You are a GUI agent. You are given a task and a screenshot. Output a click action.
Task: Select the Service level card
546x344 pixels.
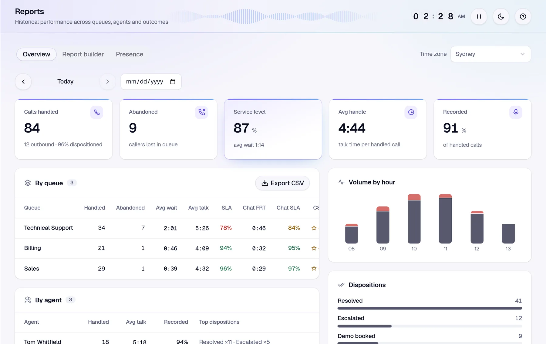click(x=273, y=129)
